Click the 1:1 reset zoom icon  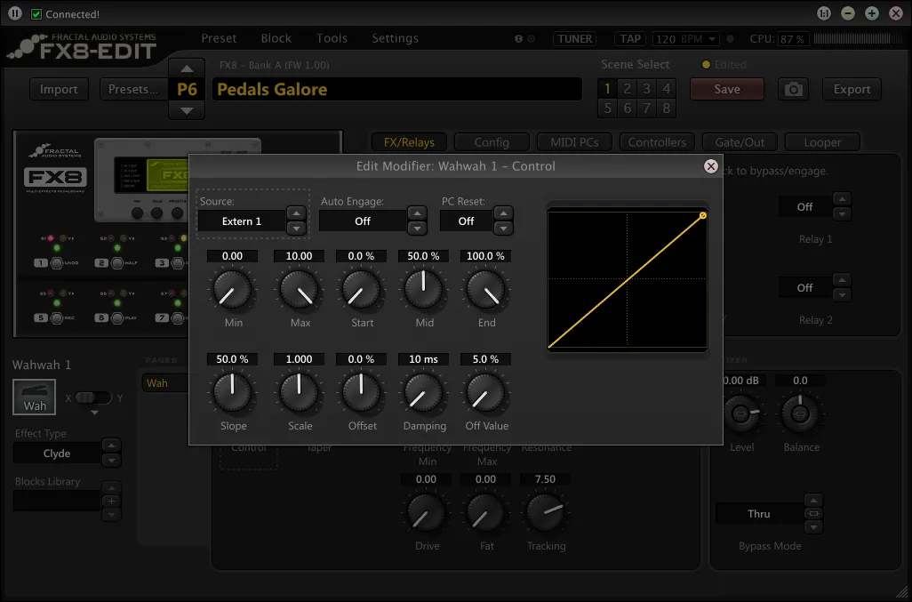coord(825,13)
